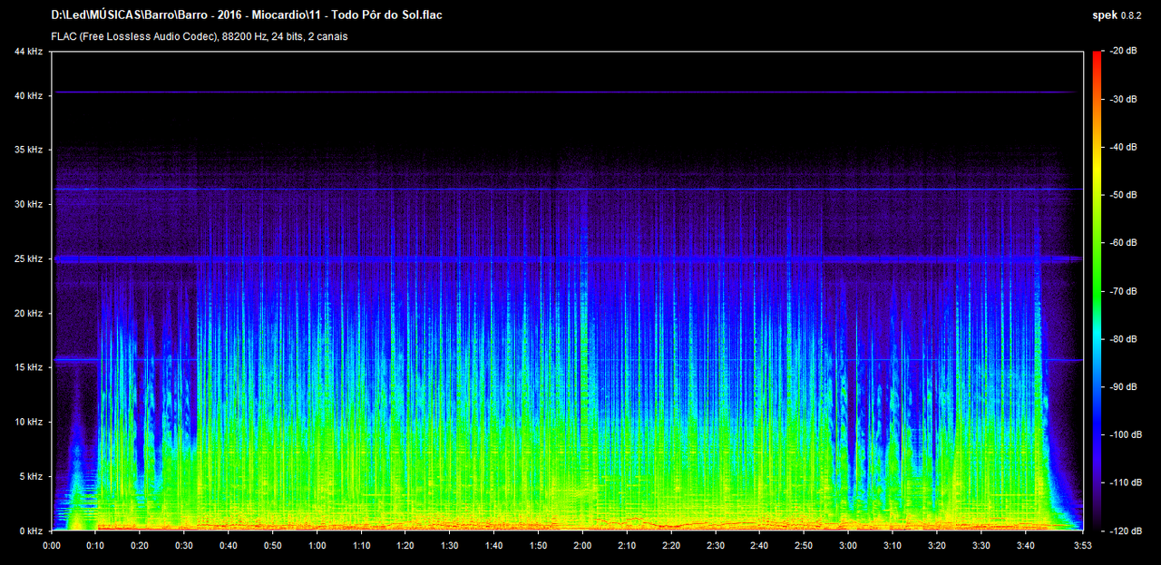Click the 3:30 time axis label
1161x565 pixels.
tap(981, 546)
